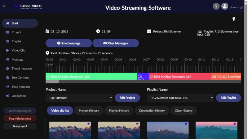The height and width of the screenshot is (139, 248).
Task: Open the second mountain sunset thumbnail
Action: pyautogui.click(x=119, y=130)
